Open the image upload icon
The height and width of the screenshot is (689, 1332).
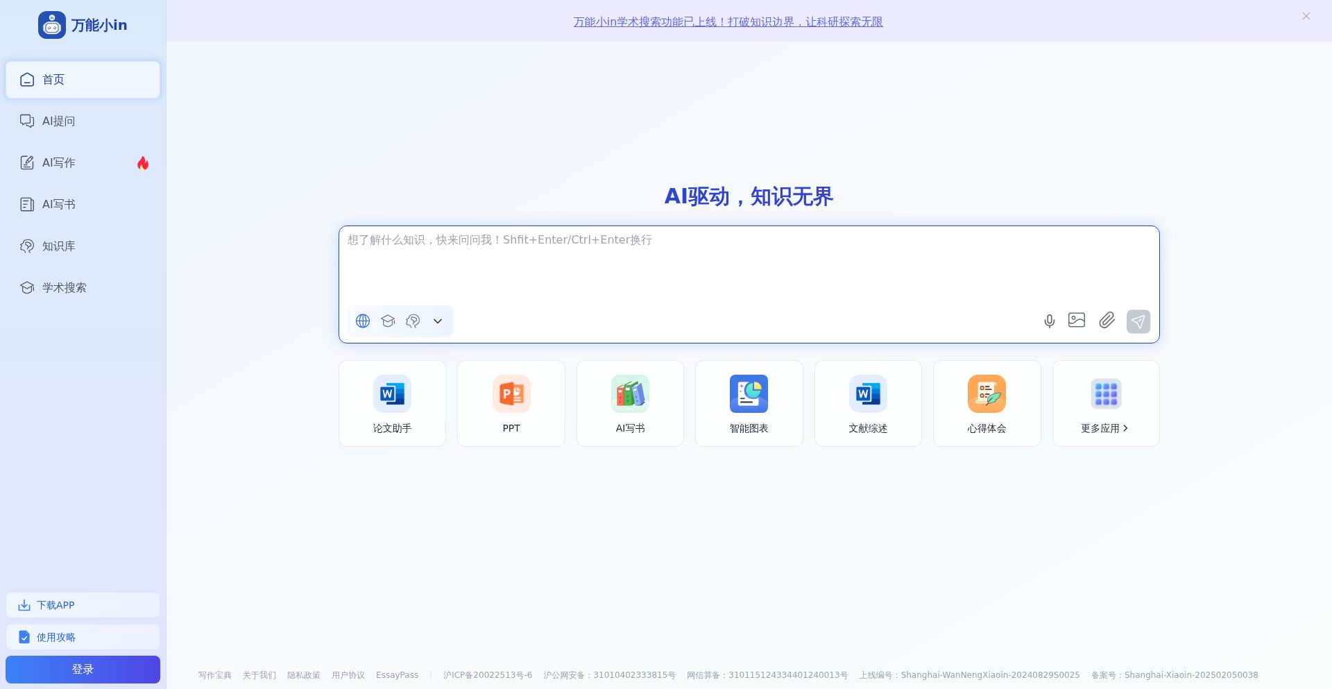[1077, 321]
